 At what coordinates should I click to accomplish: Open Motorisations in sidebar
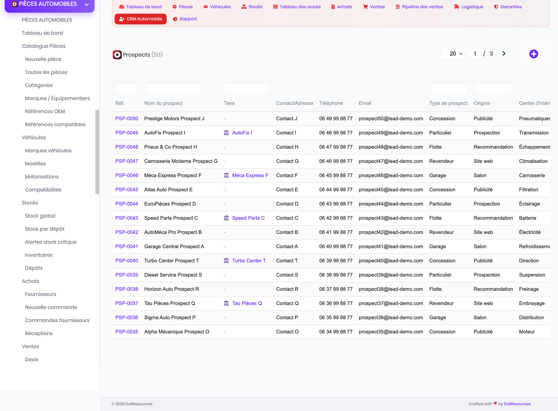(x=42, y=177)
